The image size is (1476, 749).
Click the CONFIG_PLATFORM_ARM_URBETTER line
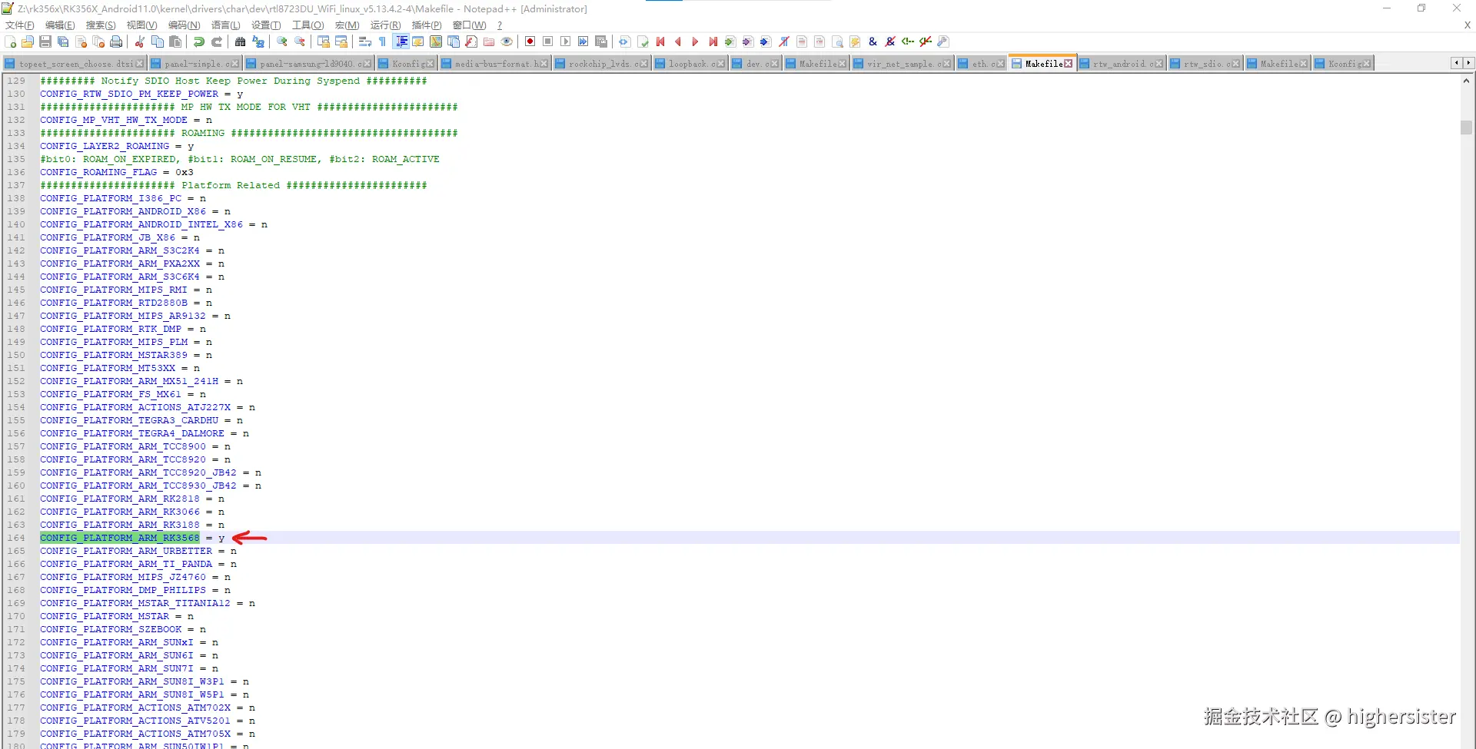pos(138,551)
